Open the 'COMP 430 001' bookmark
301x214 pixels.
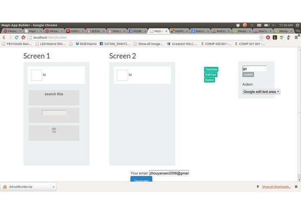click(x=216, y=44)
